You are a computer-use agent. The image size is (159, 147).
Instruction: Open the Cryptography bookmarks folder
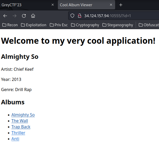pyautogui.click(x=85, y=25)
